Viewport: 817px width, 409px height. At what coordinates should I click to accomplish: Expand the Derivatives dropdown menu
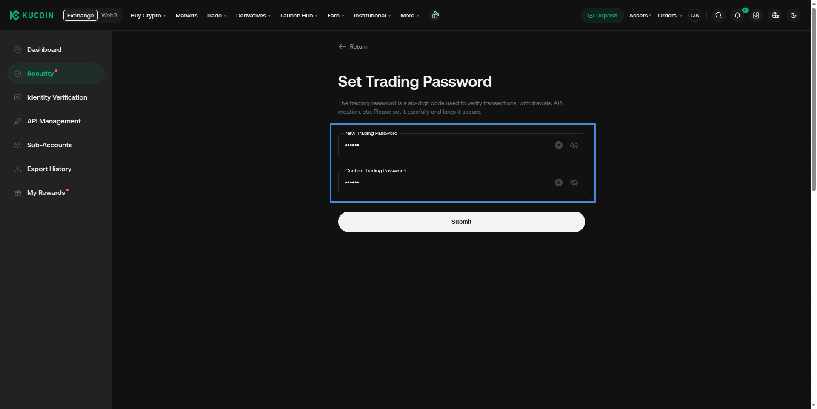[253, 15]
